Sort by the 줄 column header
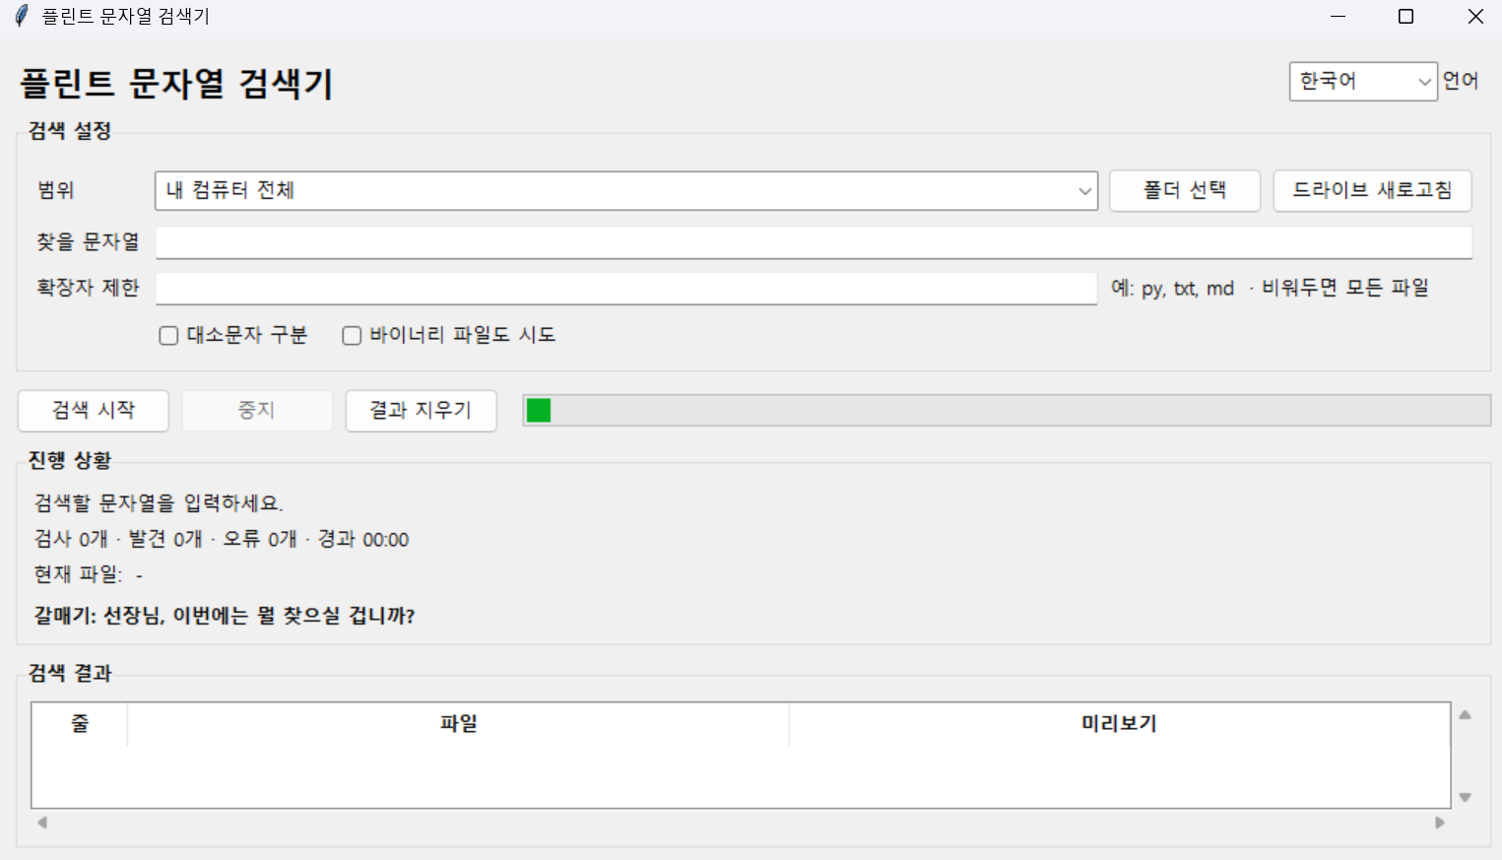This screenshot has height=860, width=1502. (x=80, y=724)
